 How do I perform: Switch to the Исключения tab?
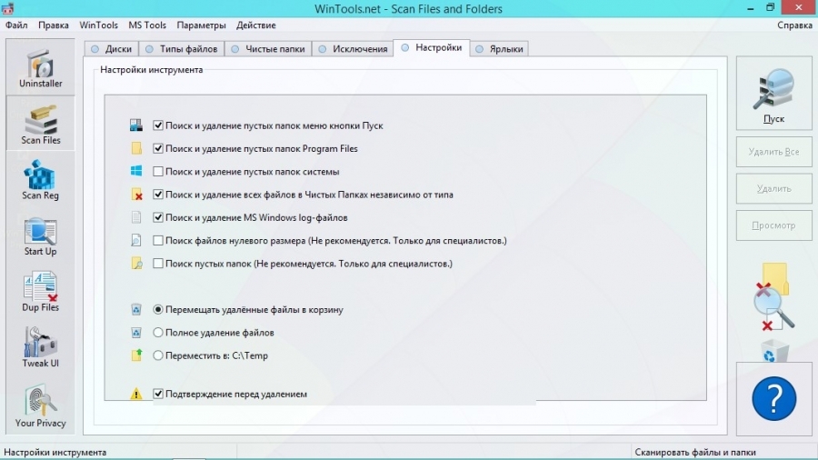click(x=354, y=48)
